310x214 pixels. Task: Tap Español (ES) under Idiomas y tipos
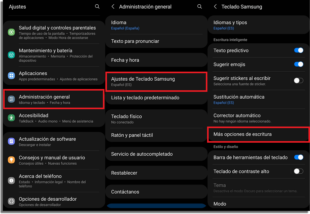[224, 28]
